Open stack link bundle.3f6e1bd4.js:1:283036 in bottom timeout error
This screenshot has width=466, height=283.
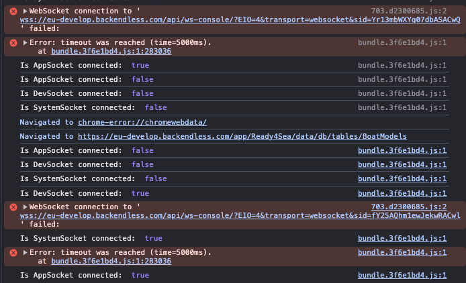[x=111, y=261]
